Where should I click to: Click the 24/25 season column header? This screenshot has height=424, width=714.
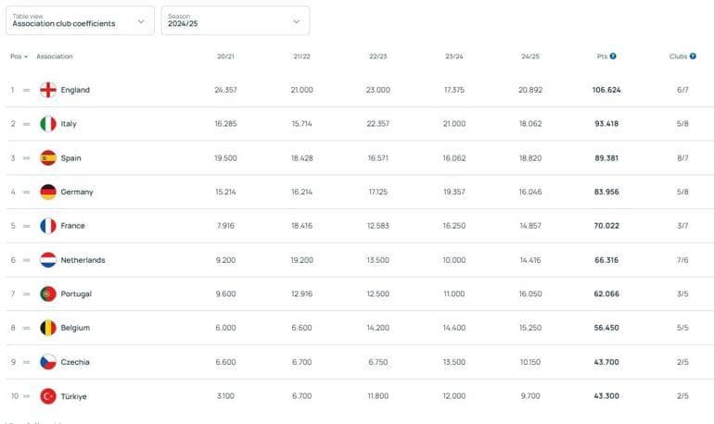tap(530, 56)
